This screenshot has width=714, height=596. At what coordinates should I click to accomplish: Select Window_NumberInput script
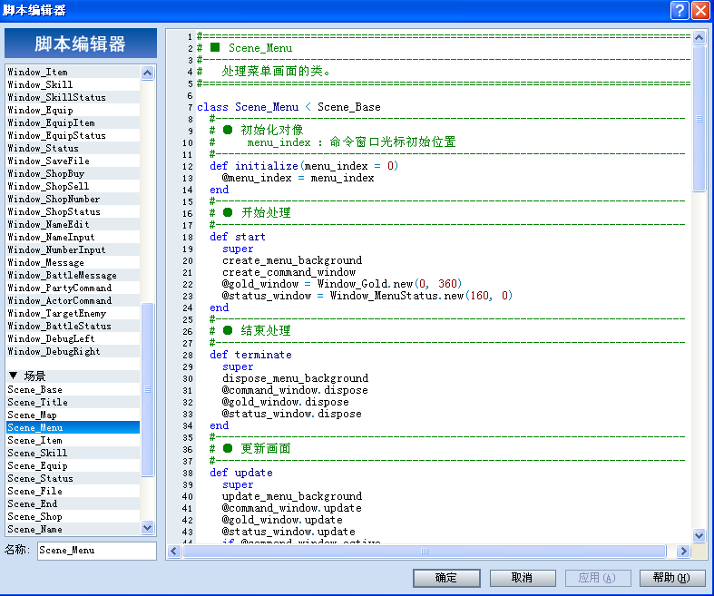point(73,250)
